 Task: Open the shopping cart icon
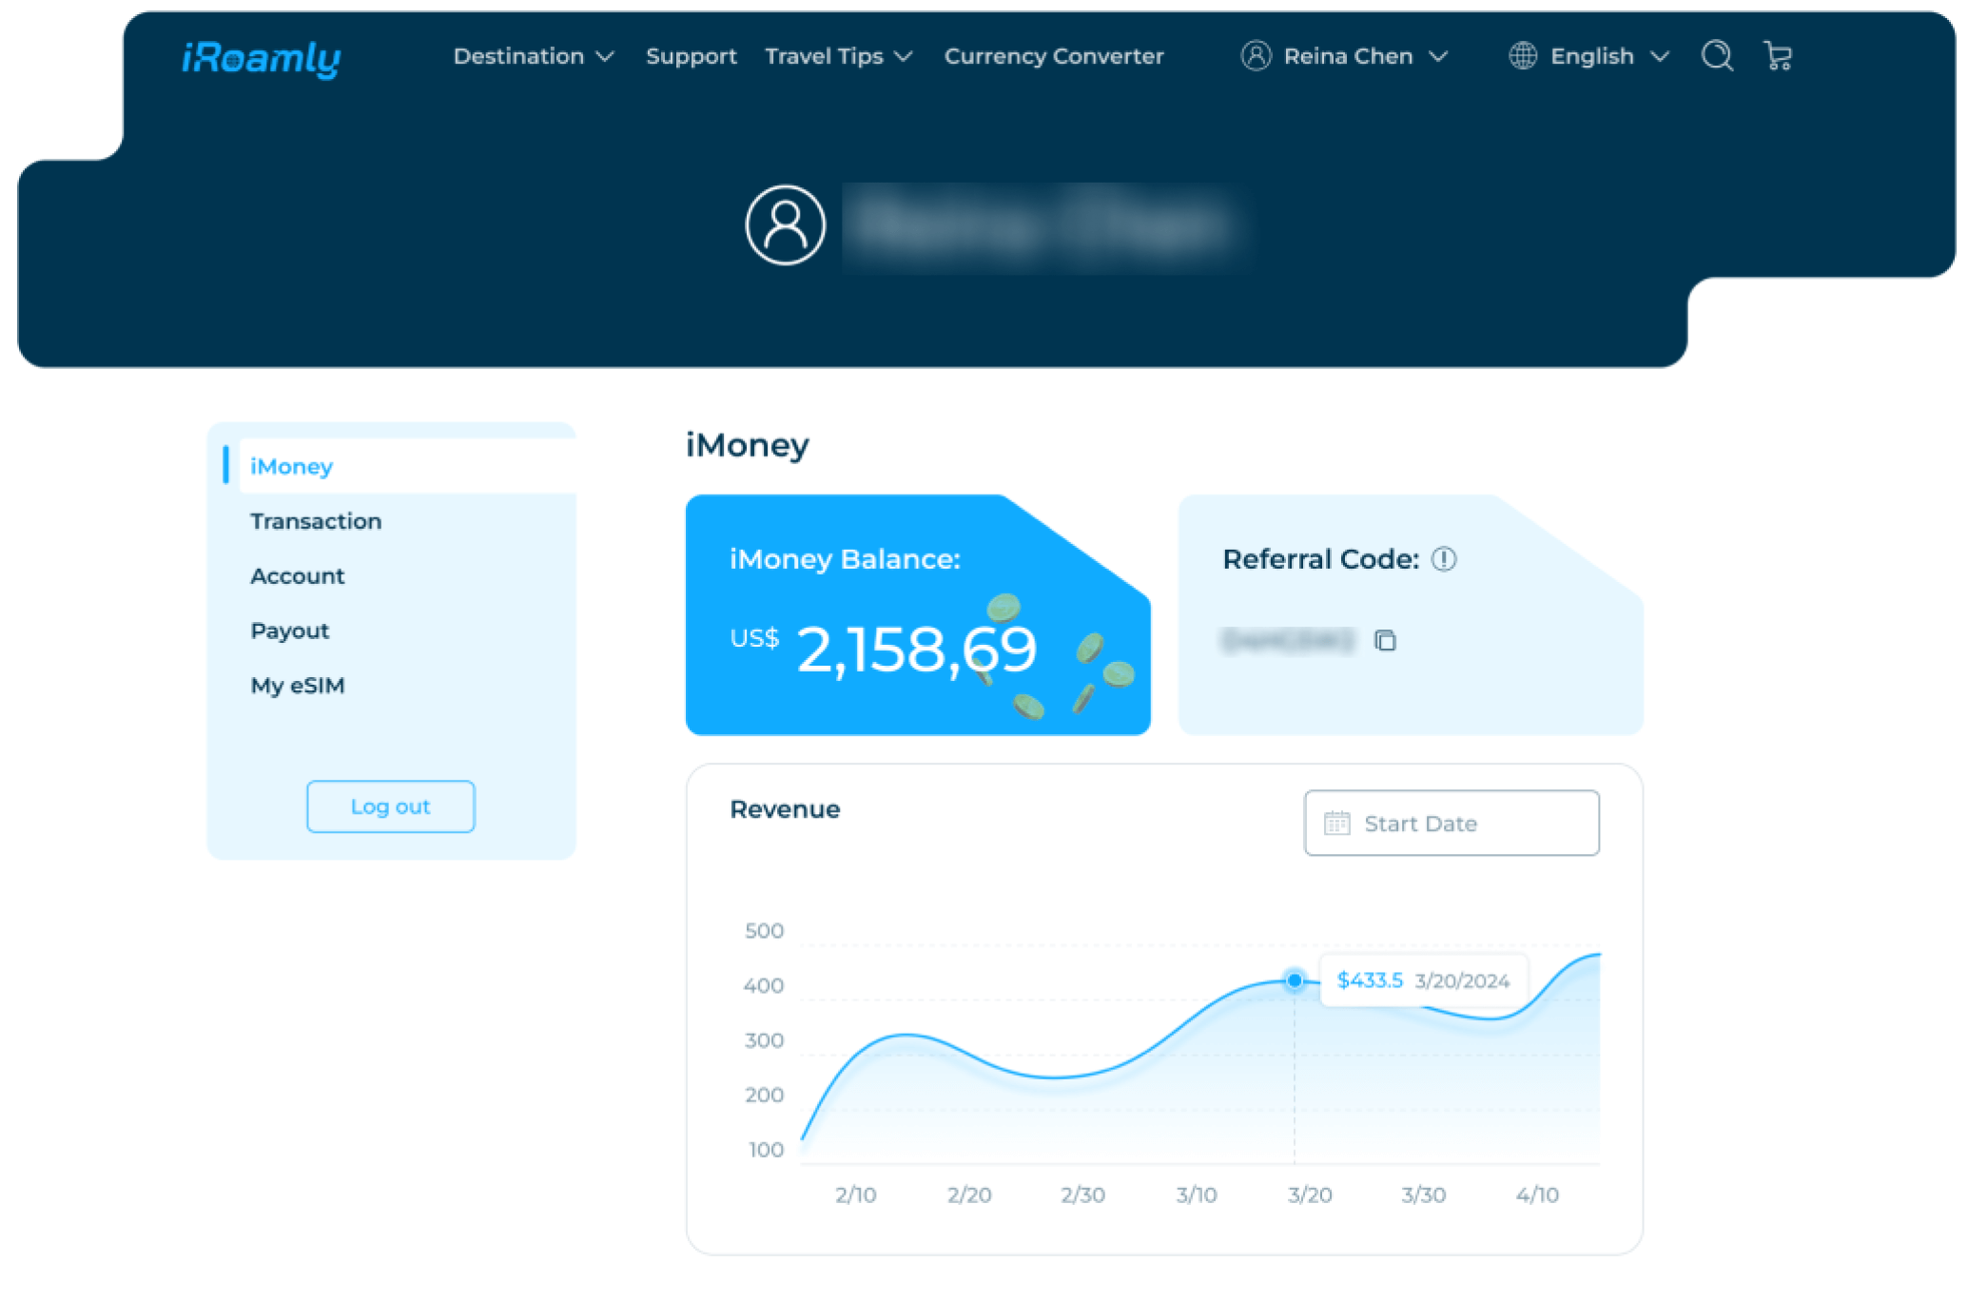1777,56
